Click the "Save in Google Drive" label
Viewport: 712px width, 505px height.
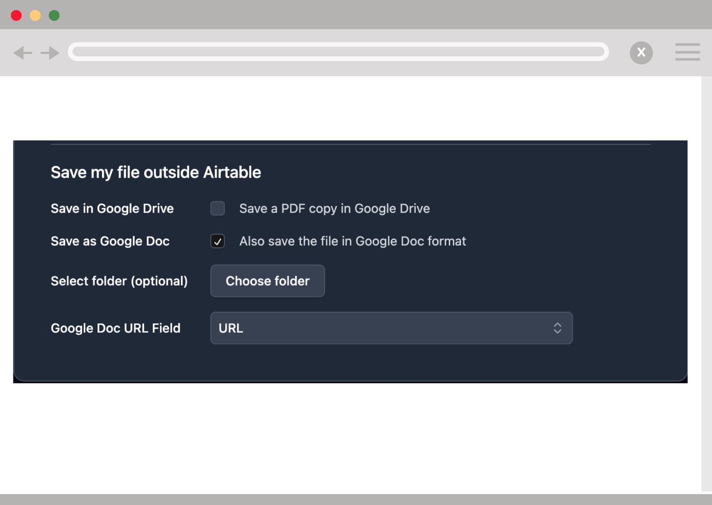pos(112,209)
